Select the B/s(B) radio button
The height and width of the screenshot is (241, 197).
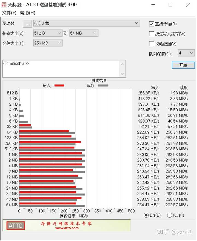tap(146, 215)
